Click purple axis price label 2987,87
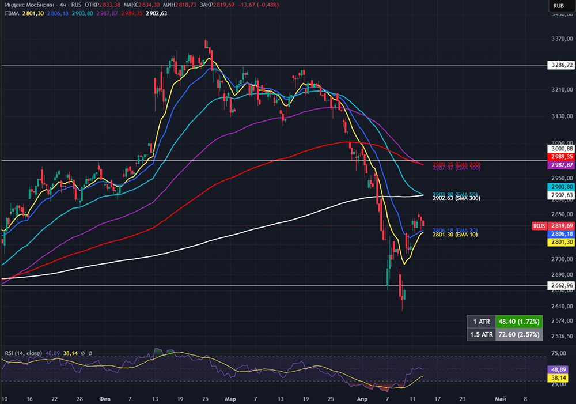Image resolution: width=576 pixels, height=404 pixels. tap(561, 165)
